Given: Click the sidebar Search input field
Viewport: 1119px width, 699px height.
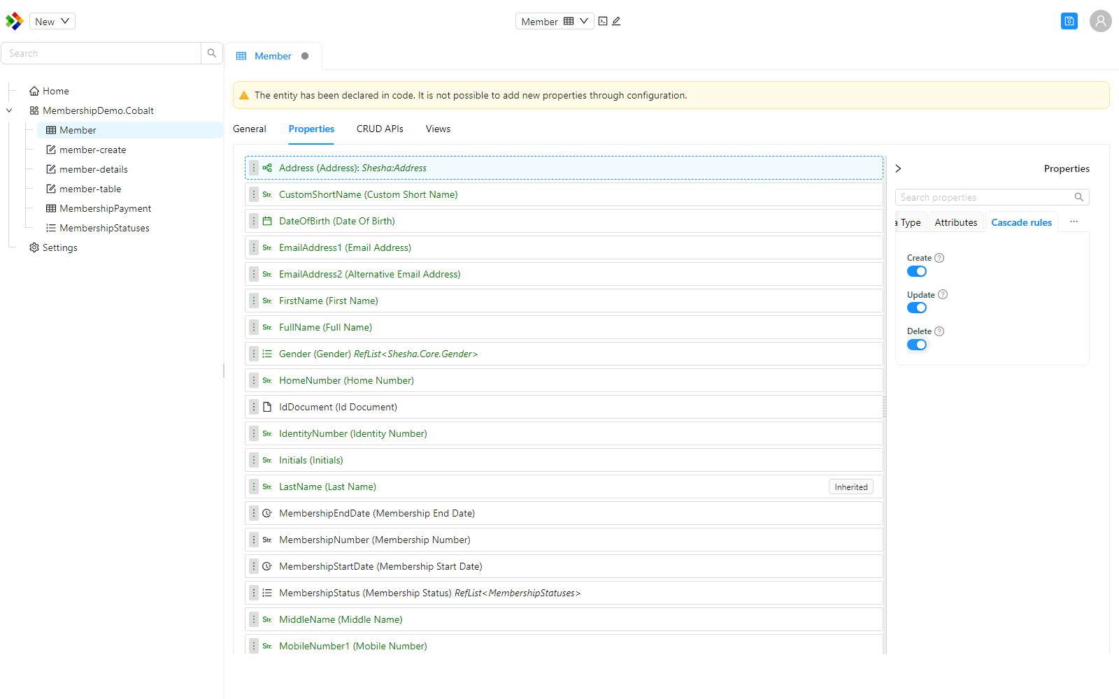Looking at the screenshot, I should (x=101, y=53).
